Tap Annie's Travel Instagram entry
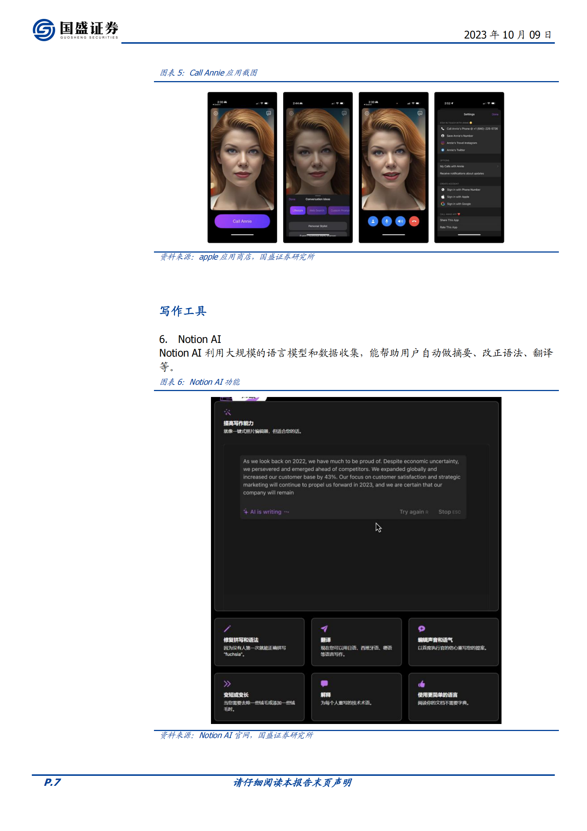This screenshot has height=831, width=587. click(x=462, y=143)
